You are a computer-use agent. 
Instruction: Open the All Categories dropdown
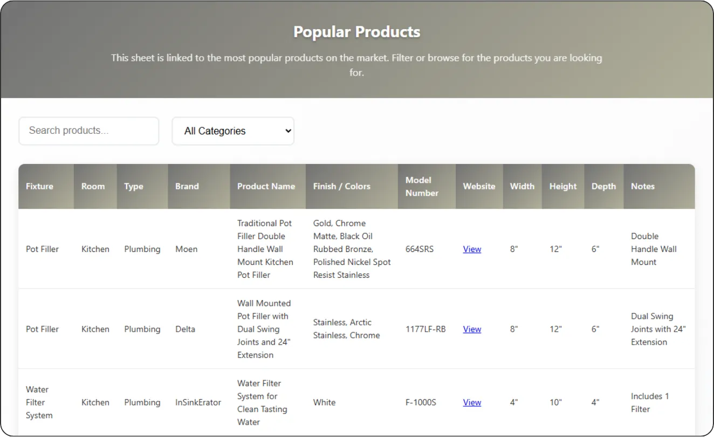point(233,131)
